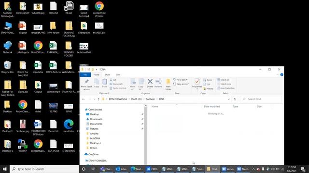Click Sudheer in the address path
This screenshot has height=173, width=309.
click(150, 99)
